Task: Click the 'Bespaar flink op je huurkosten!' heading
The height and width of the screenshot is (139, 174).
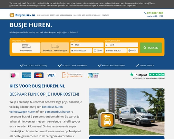Action: (44, 94)
